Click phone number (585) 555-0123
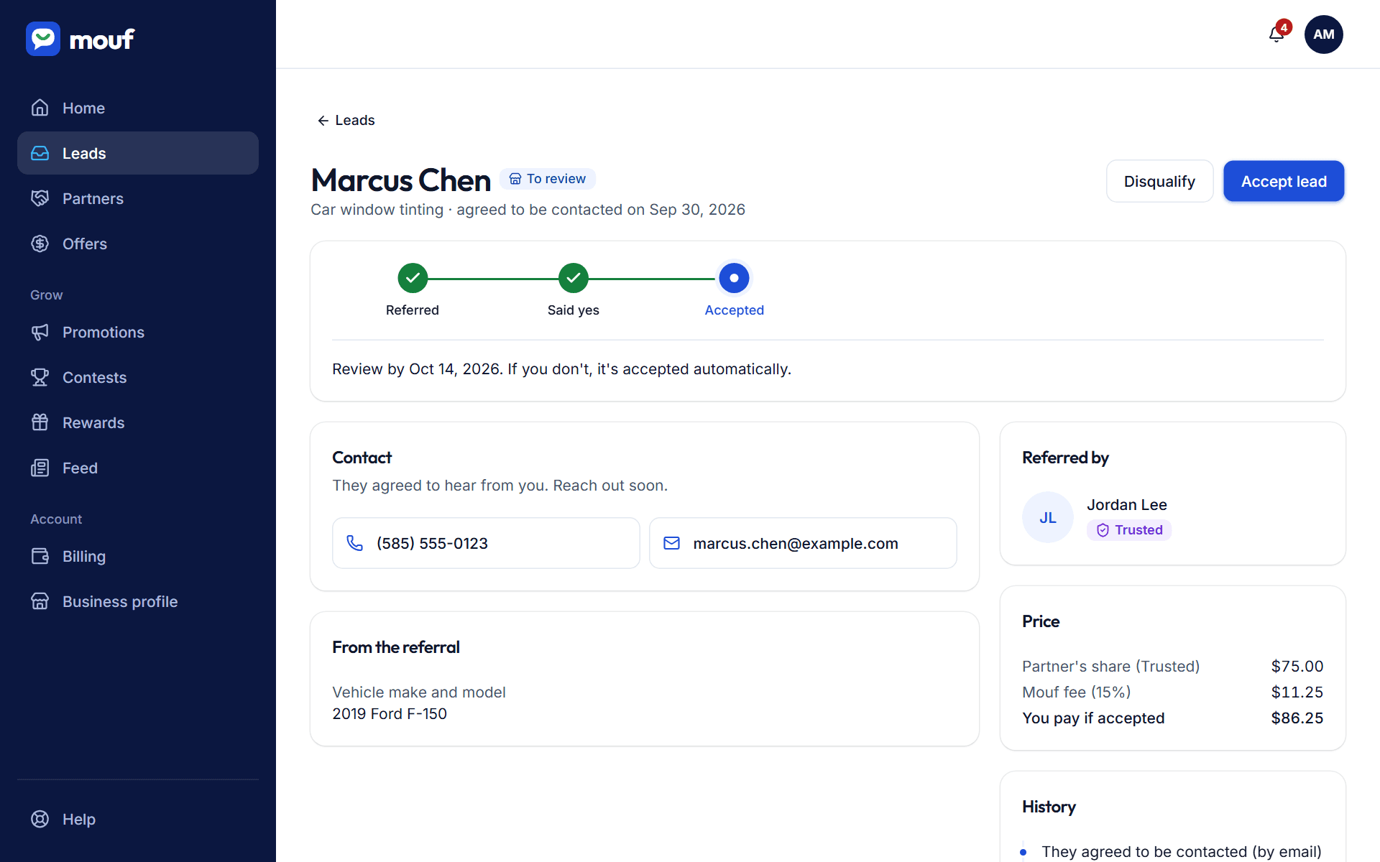1380x862 pixels. point(486,543)
